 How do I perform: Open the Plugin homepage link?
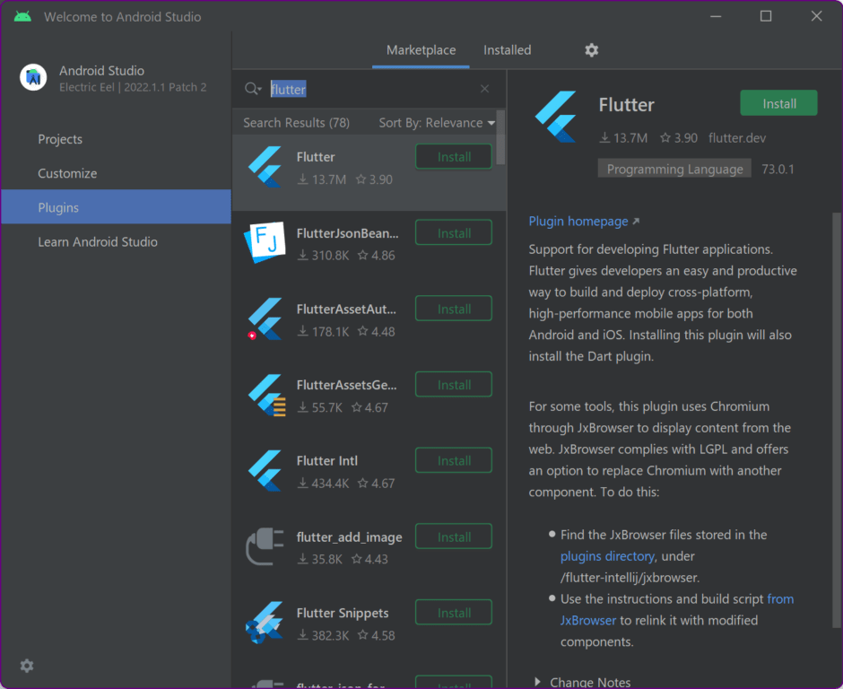(x=578, y=221)
